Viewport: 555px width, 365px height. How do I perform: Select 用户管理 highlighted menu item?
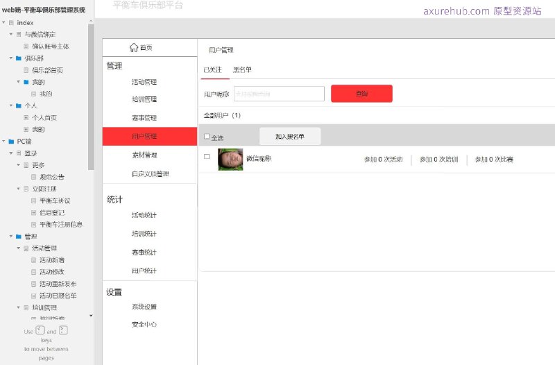150,136
